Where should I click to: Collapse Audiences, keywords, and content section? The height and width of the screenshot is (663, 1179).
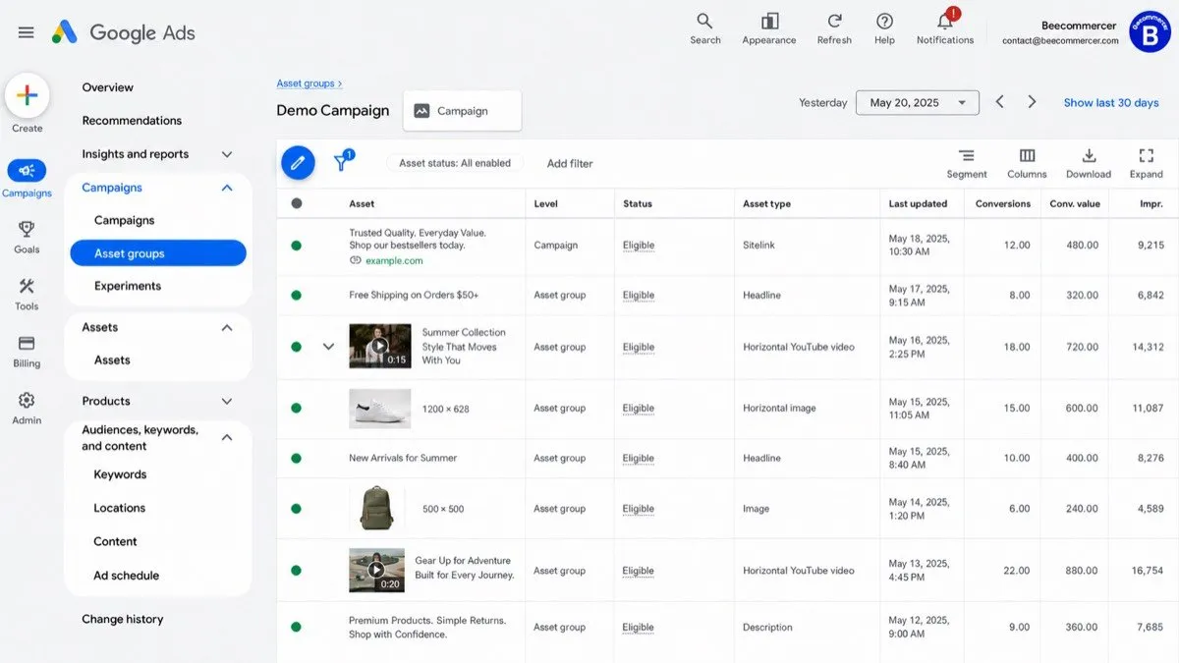click(x=227, y=437)
